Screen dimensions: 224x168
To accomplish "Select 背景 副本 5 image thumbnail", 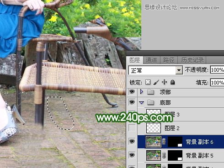I will [154, 155].
